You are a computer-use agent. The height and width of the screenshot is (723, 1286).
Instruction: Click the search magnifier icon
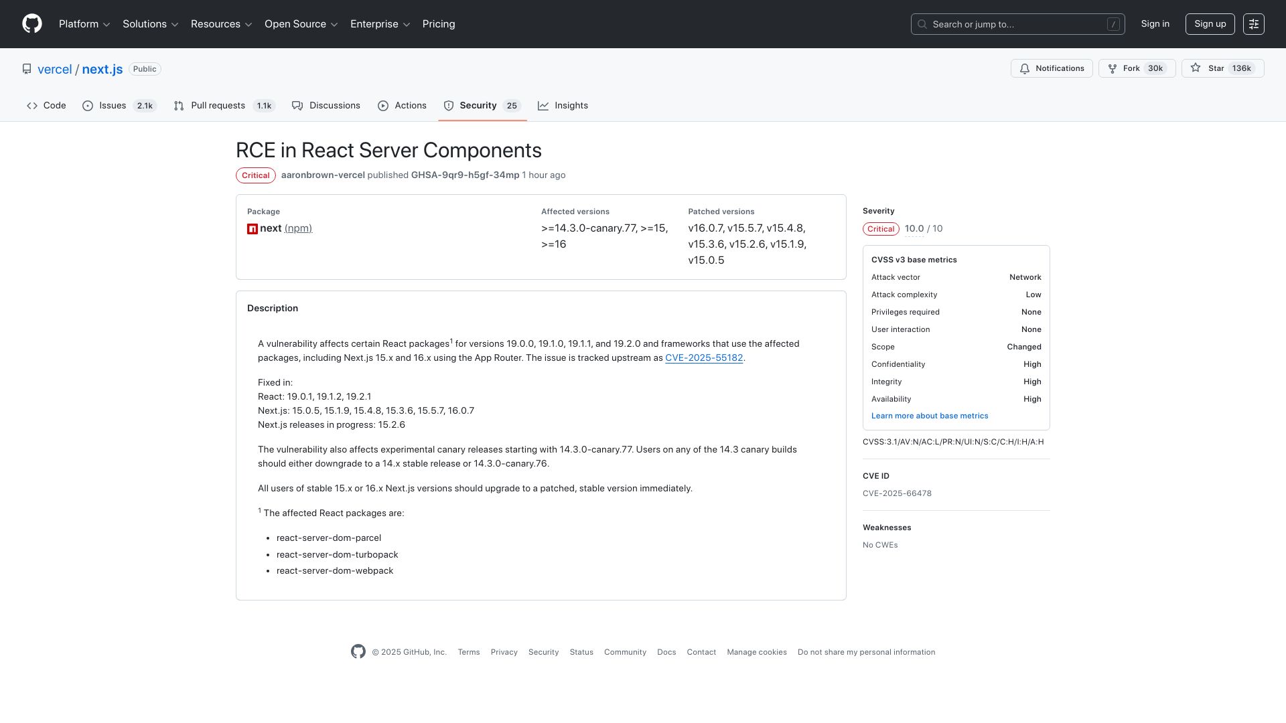point(922,24)
